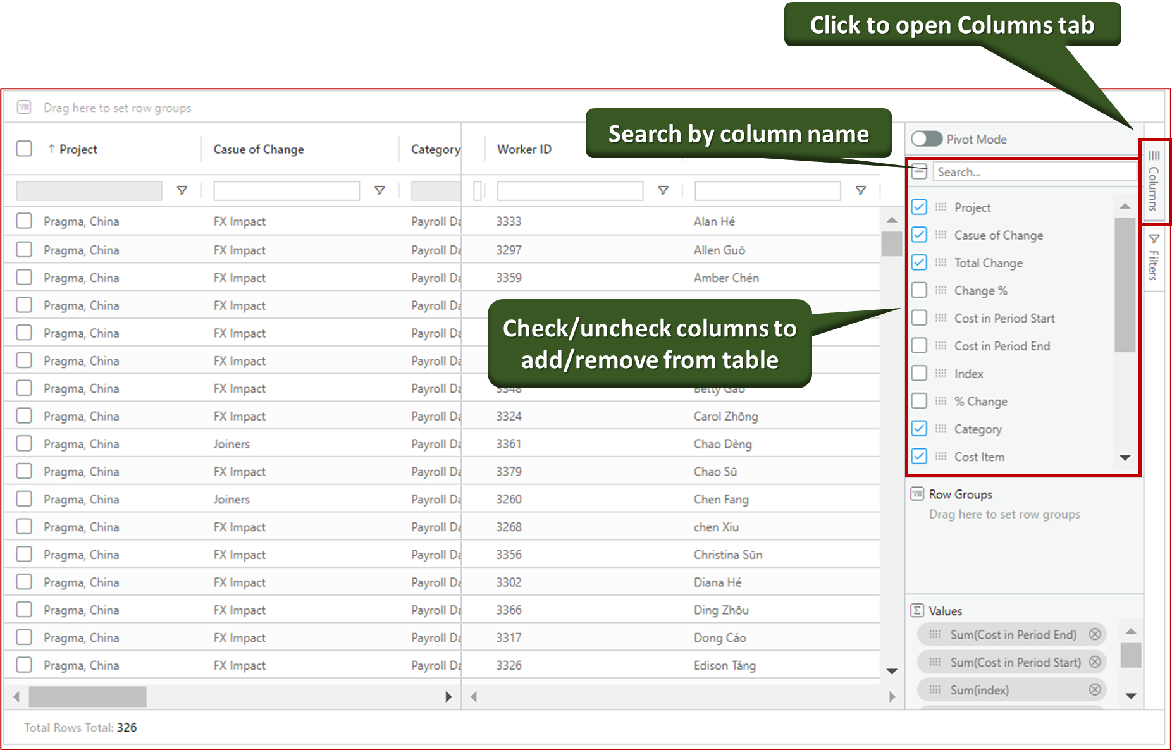Remove Sum(index) value chip
The width and height of the screenshot is (1172, 750).
tap(1095, 689)
